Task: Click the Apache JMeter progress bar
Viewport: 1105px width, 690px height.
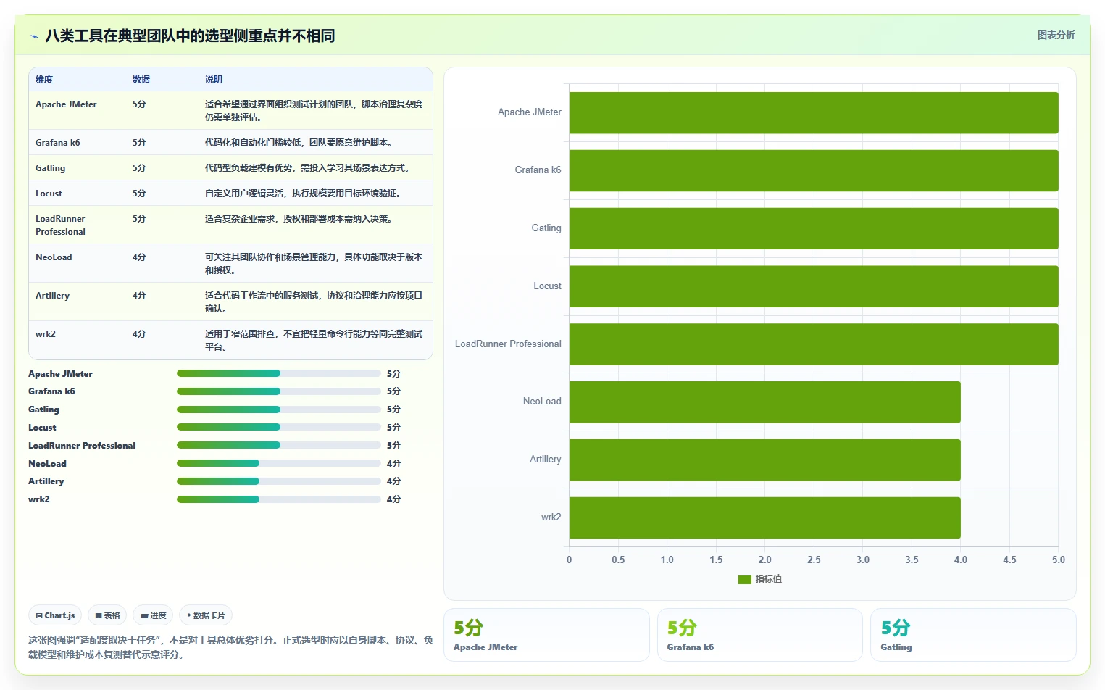Action: point(279,373)
